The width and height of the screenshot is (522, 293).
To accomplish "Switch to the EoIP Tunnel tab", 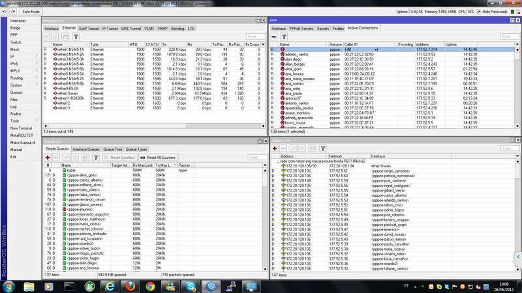I will 89,29.
